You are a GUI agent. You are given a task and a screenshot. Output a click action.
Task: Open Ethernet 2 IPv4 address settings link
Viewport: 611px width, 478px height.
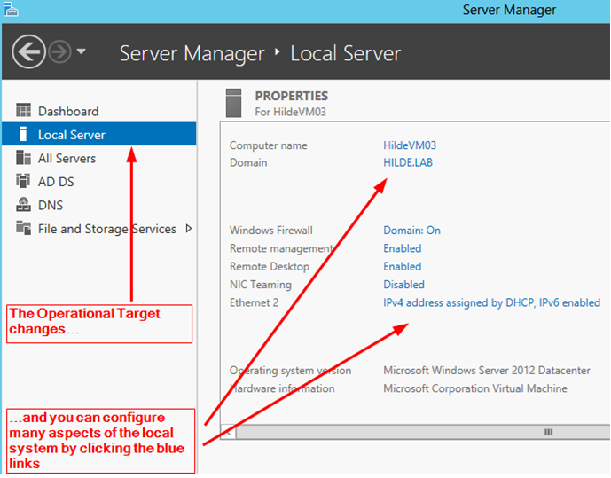click(x=492, y=302)
